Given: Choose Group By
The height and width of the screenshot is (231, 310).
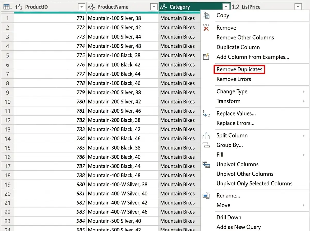Looking at the screenshot, I should point(230,145).
